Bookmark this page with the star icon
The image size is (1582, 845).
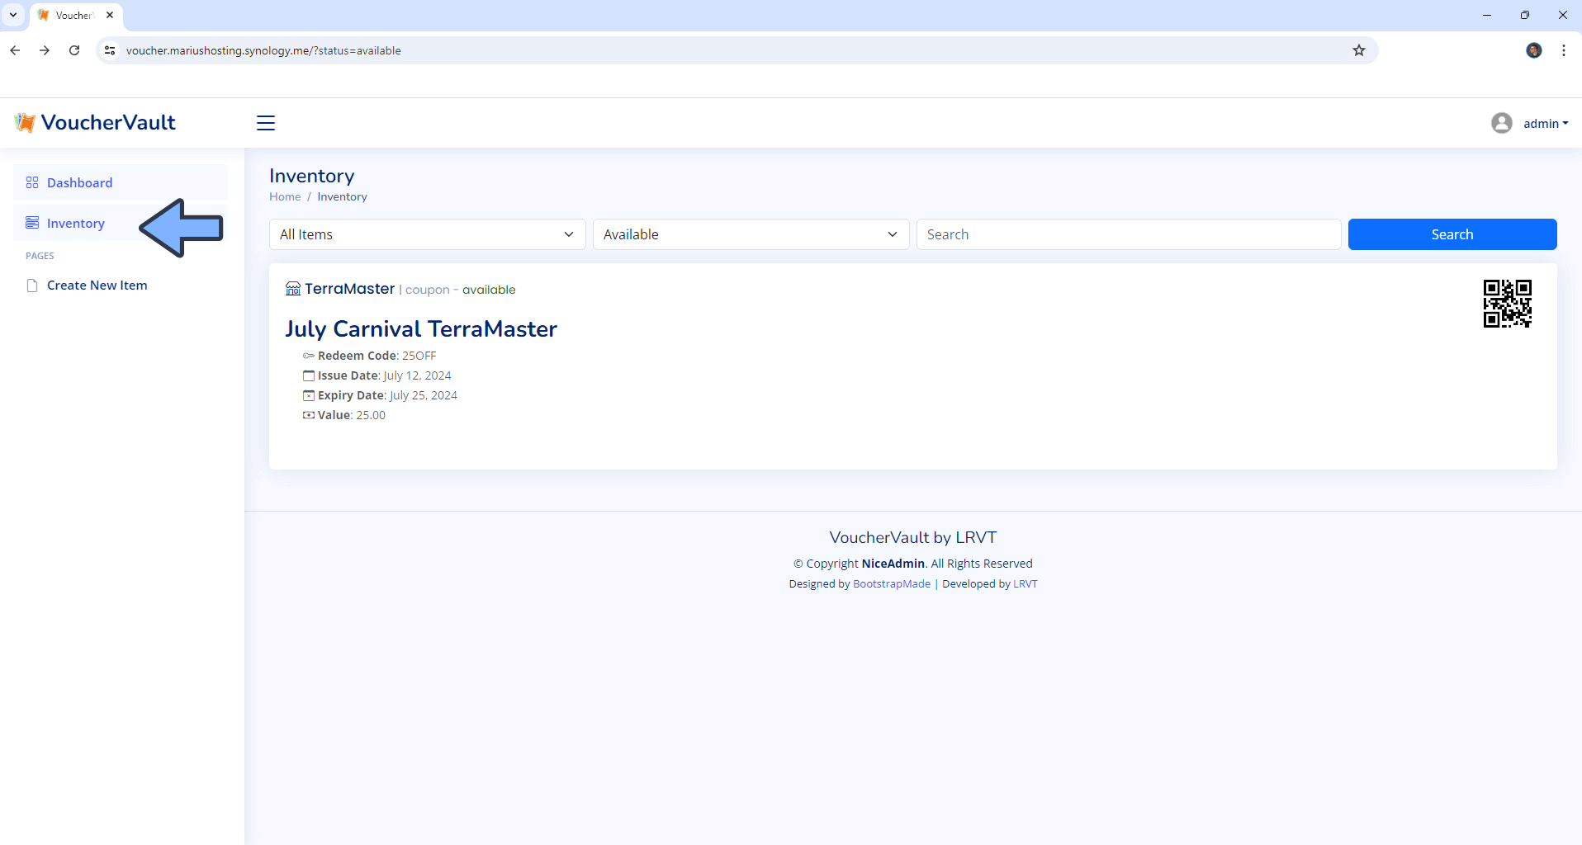(x=1359, y=50)
